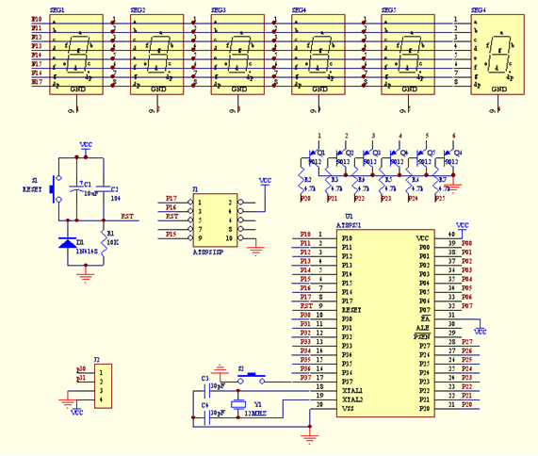The width and height of the screenshot is (538, 456).
Task: Click the D1 diode symbol
Action: point(68,242)
